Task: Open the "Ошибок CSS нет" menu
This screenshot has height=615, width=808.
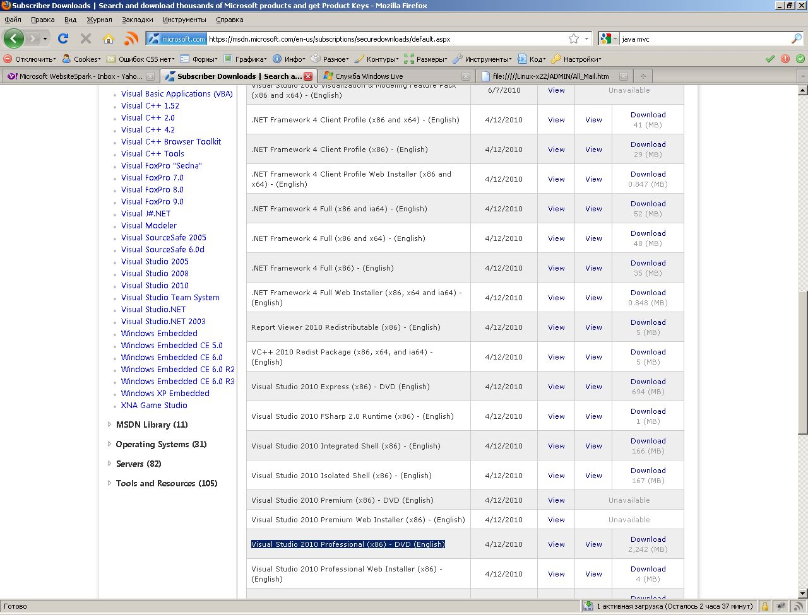Action: (x=141, y=59)
